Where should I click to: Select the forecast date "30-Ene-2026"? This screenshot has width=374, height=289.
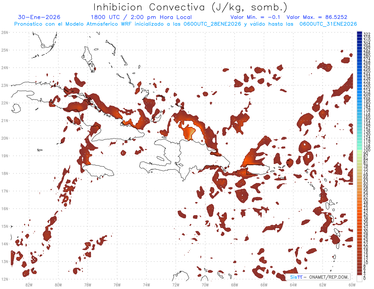pos(39,17)
